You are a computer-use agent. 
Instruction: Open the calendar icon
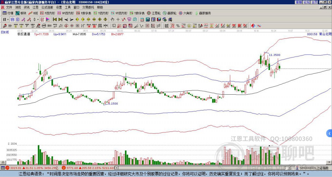[142, 20]
